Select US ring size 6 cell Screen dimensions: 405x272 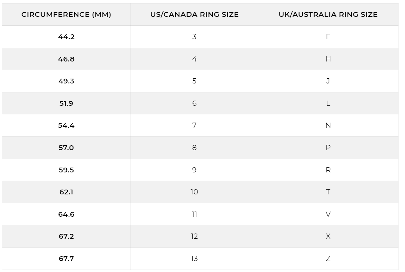194,103
